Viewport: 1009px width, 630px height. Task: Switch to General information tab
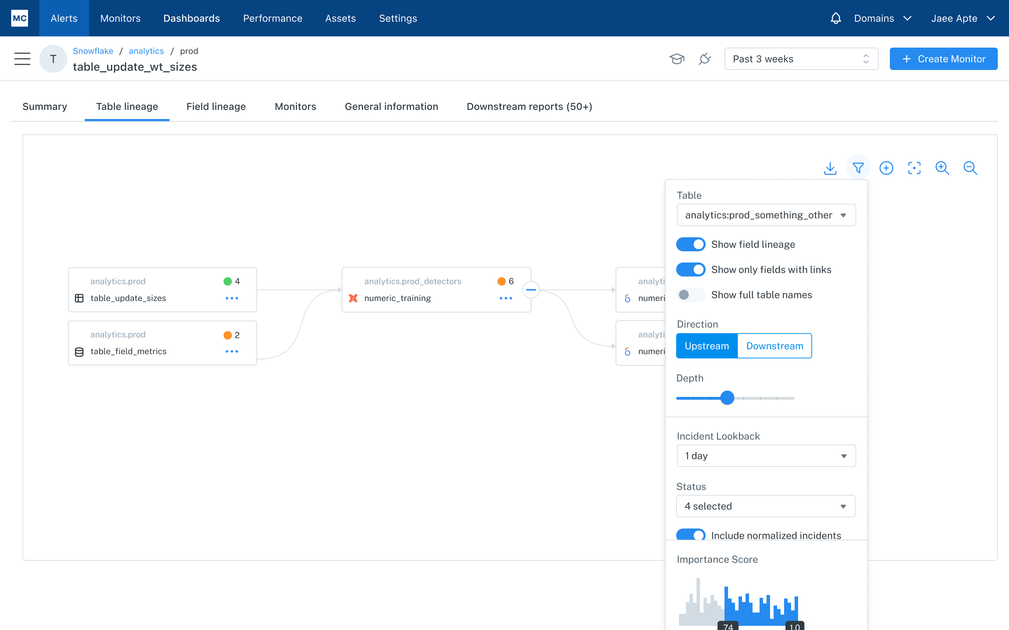coord(391,107)
